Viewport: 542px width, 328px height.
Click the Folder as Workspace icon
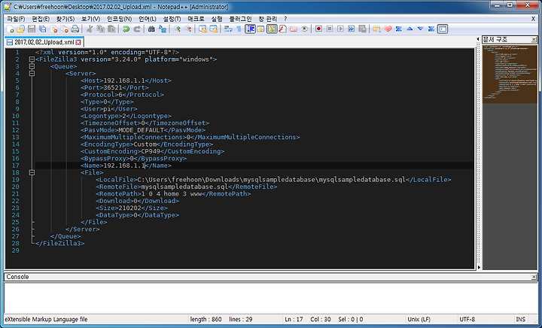point(294,29)
